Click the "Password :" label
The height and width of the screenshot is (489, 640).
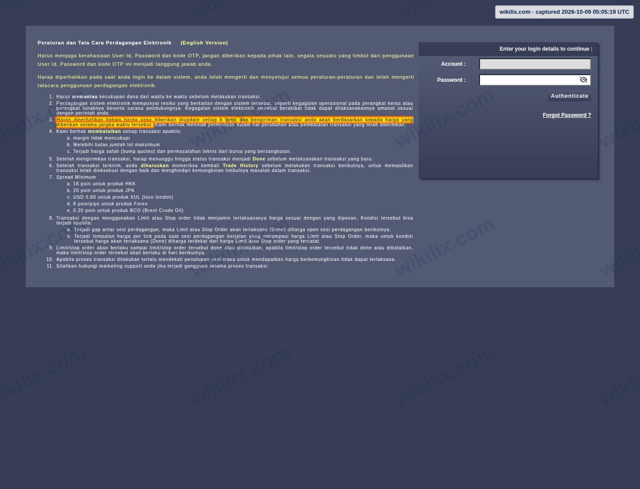(452, 80)
